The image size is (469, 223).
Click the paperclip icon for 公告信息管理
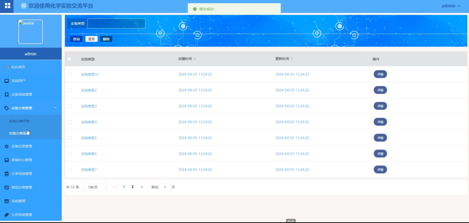[x=7, y=215]
